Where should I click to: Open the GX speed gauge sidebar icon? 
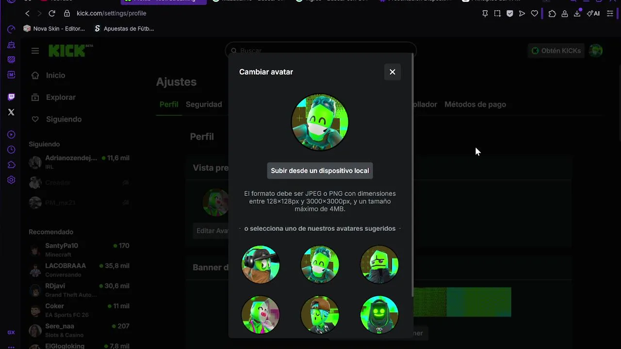coord(11,30)
